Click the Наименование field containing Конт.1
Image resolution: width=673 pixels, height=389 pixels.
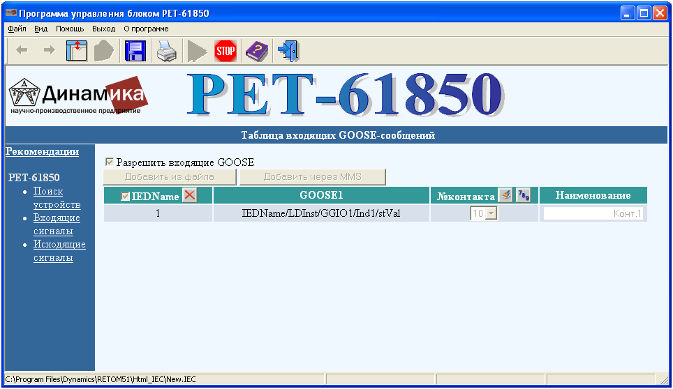tap(593, 213)
